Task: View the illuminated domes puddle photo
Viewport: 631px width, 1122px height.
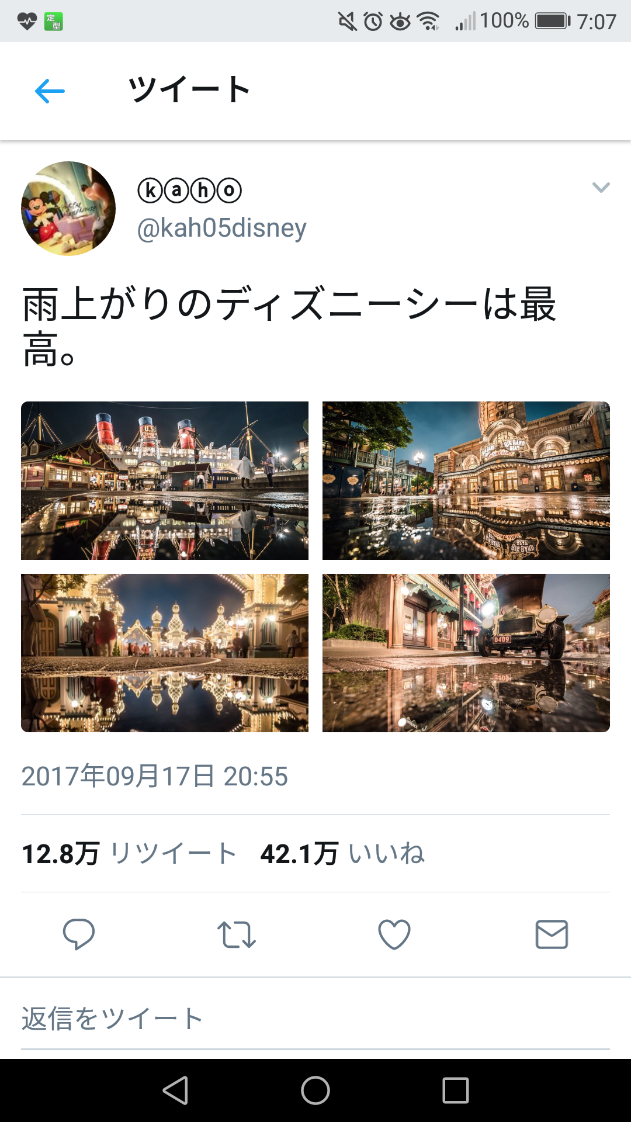Action: coord(165,653)
